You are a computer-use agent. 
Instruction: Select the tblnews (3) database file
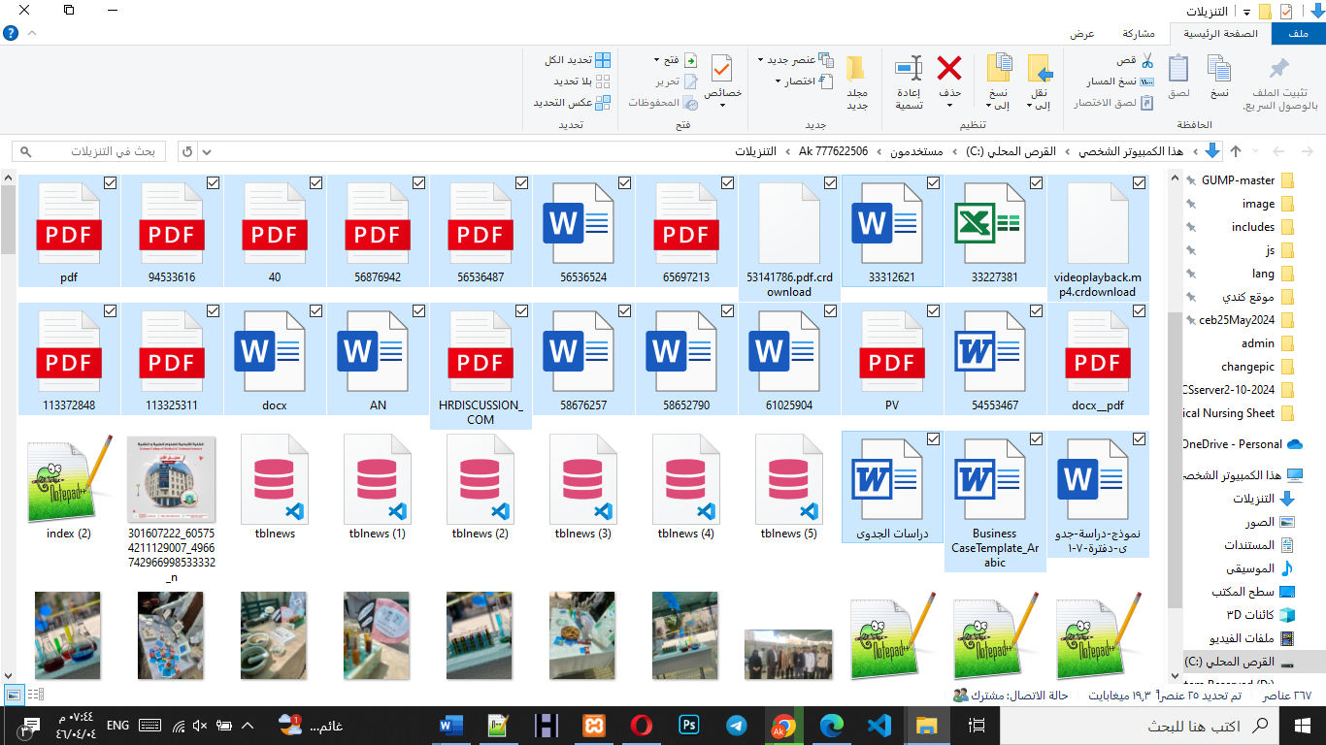[x=583, y=485]
